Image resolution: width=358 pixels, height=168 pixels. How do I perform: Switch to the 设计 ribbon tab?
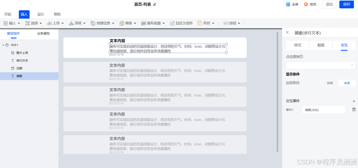[x=40, y=14]
